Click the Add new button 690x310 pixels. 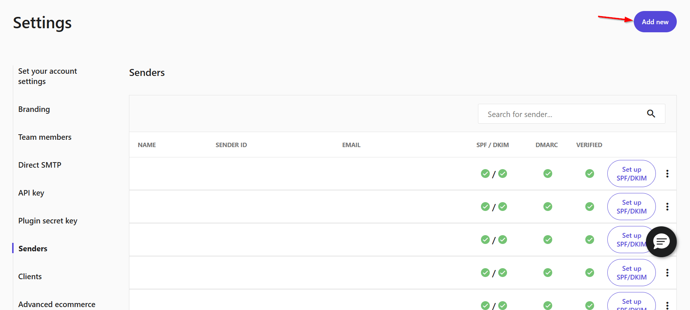(x=655, y=22)
